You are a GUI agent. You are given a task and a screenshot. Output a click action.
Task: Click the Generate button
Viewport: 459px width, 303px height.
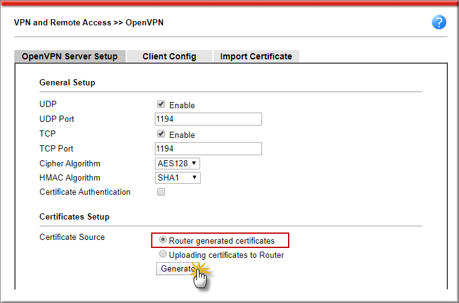[x=178, y=268]
